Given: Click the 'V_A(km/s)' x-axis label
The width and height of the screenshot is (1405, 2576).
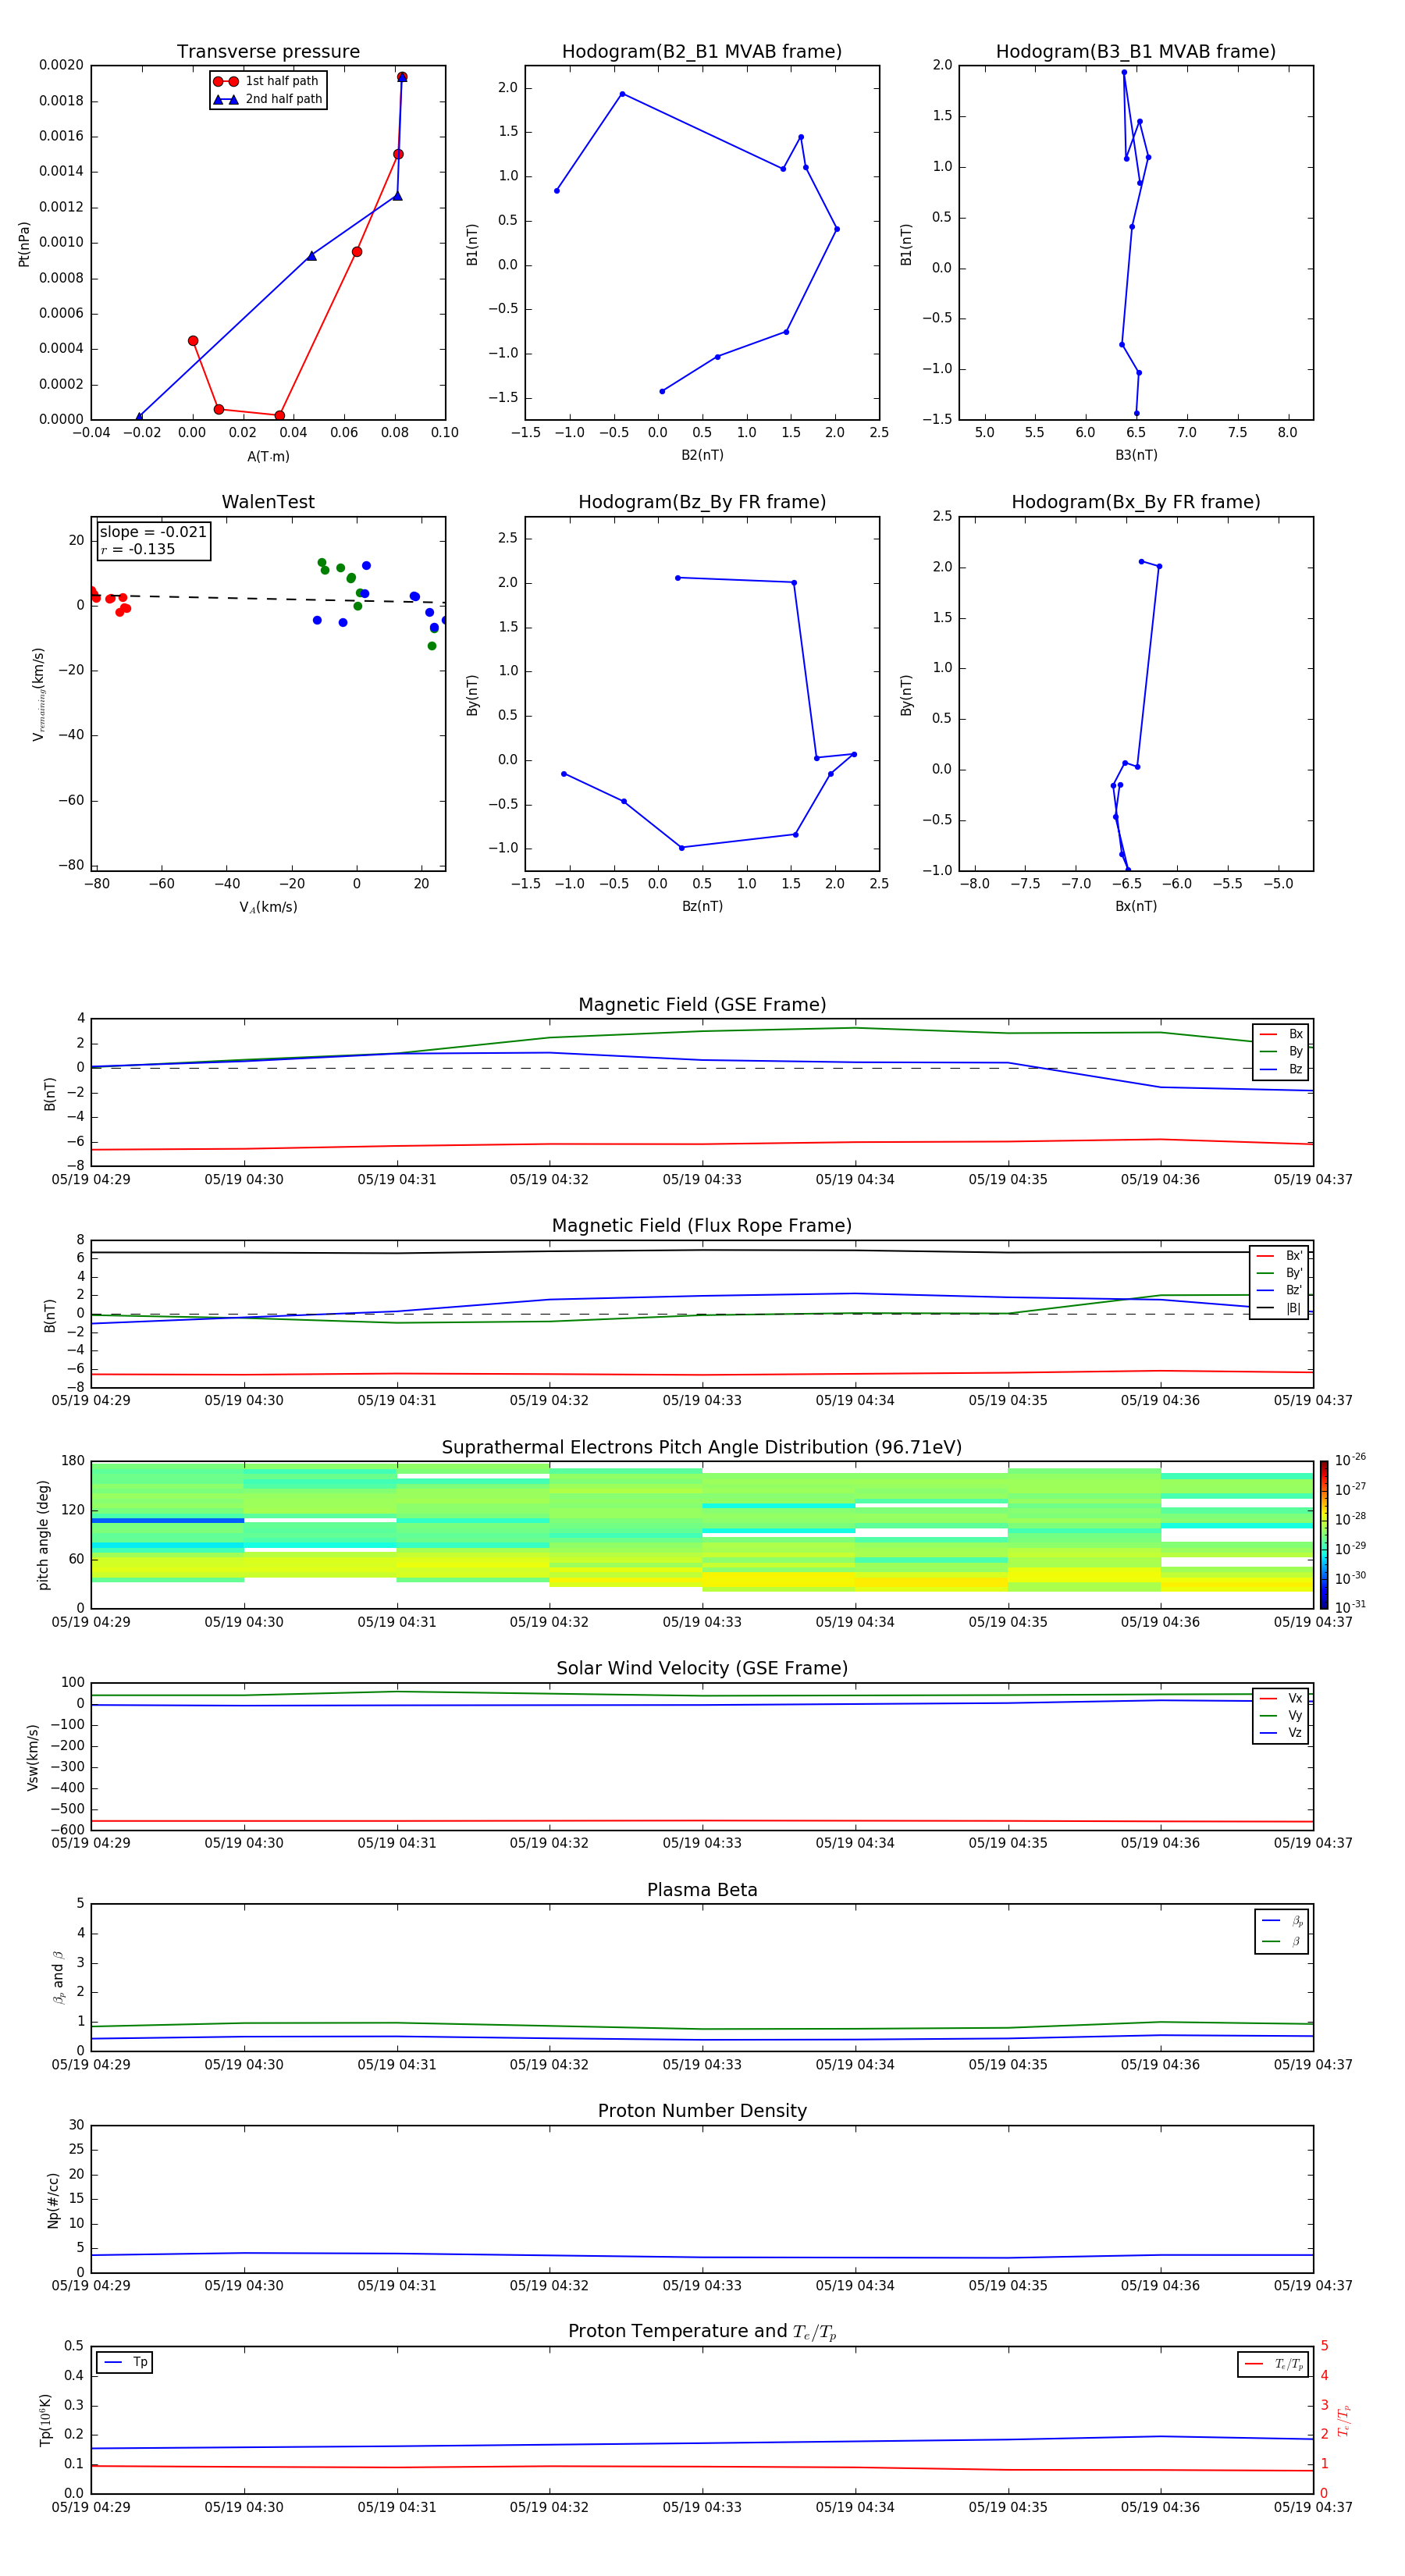Looking at the screenshot, I should (x=268, y=907).
